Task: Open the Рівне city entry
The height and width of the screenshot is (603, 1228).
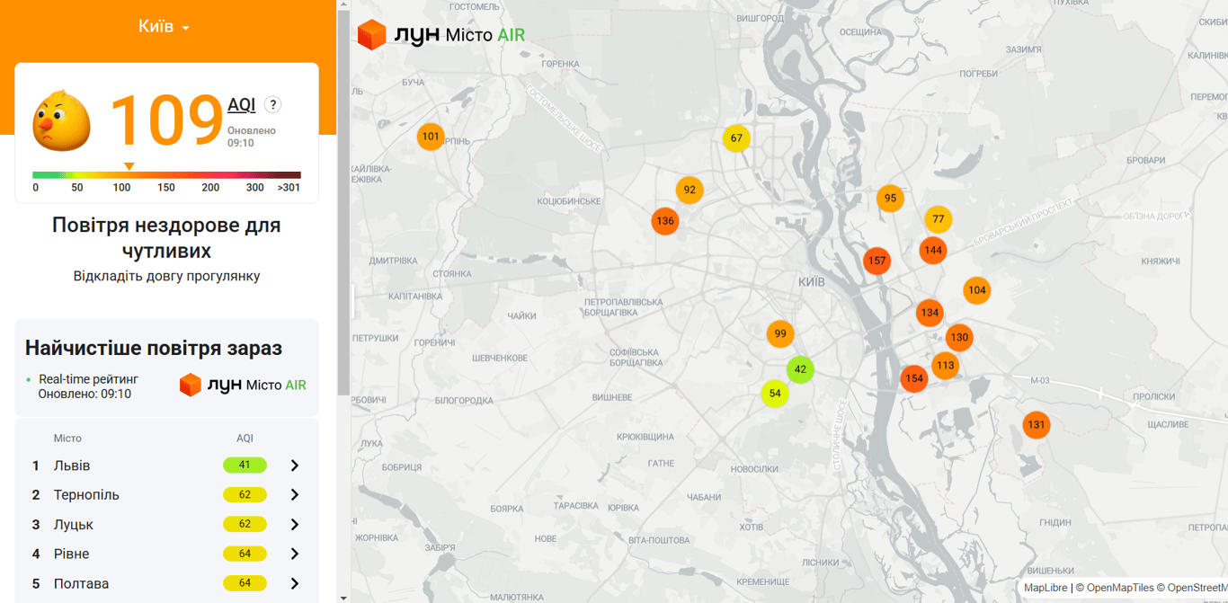Action: pos(72,554)
